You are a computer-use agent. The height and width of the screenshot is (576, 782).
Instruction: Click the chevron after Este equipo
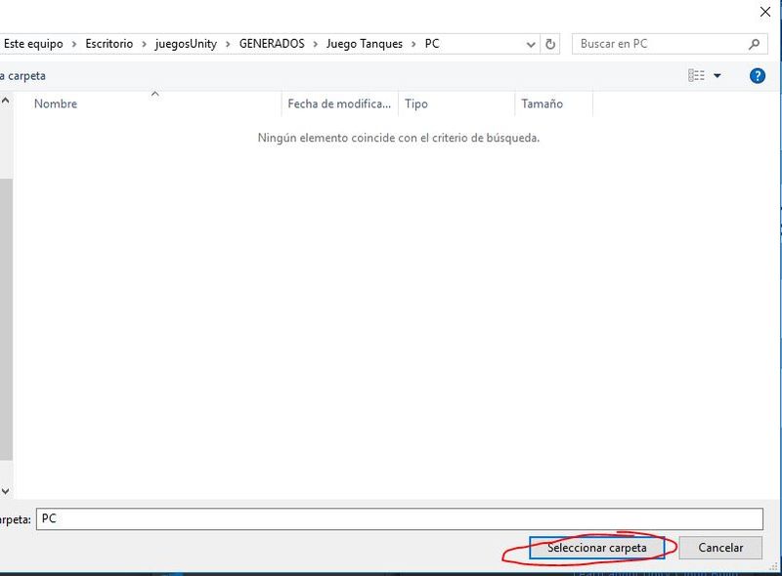(x=74, y=44)
